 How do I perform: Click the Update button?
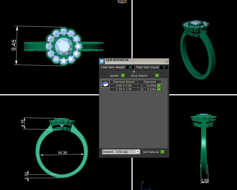[x=114, y=75]
